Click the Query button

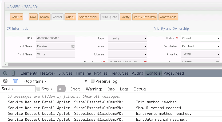[x=70, y=17]
